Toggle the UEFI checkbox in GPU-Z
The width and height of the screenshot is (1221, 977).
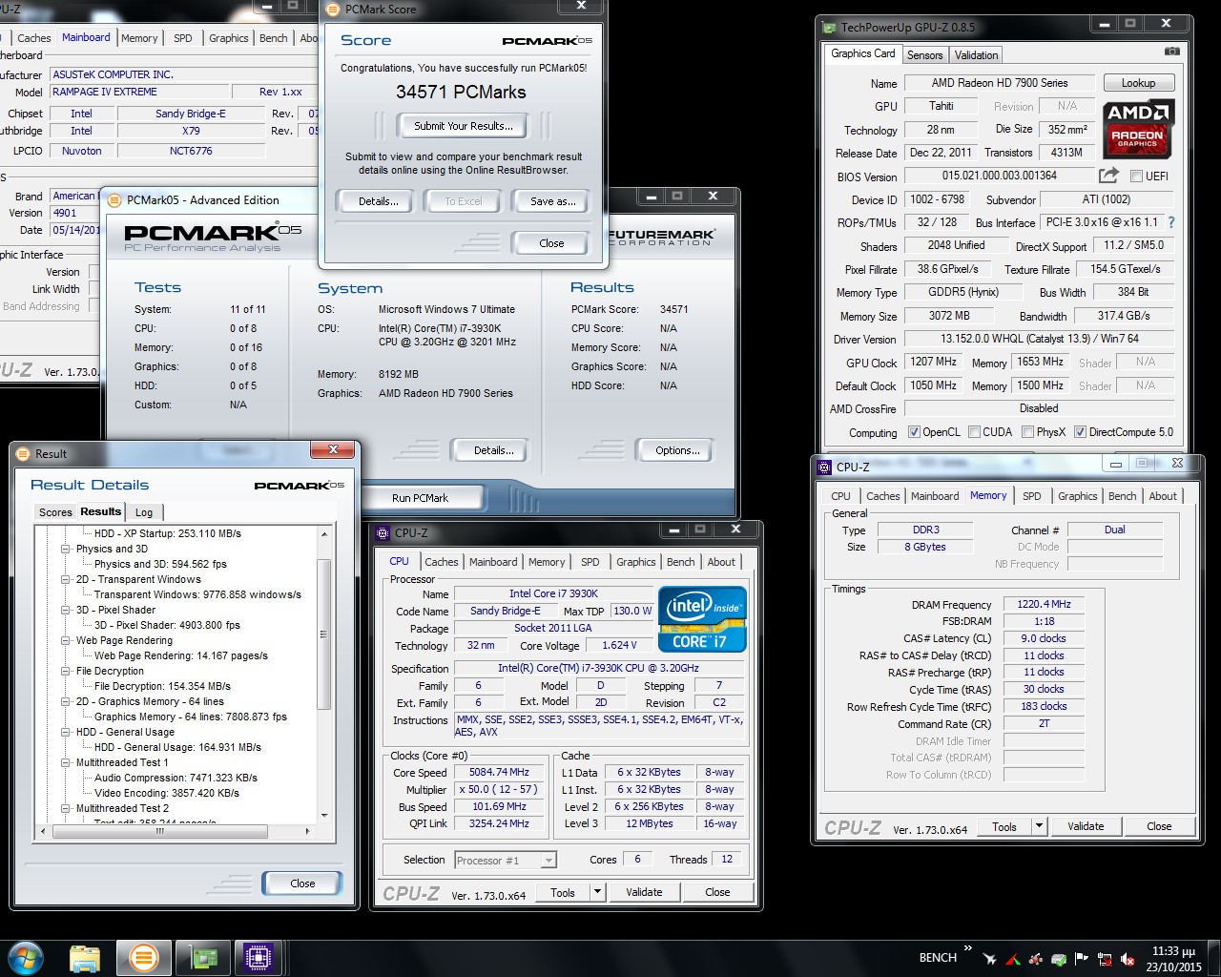coord(1136,177)
